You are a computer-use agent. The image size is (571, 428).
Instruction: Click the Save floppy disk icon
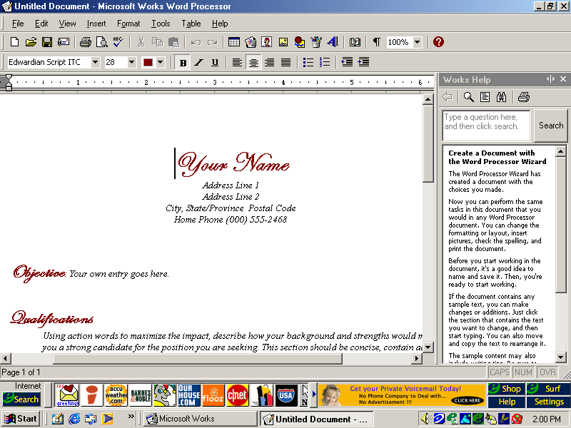pyautogui.click(x=47, y=42)
